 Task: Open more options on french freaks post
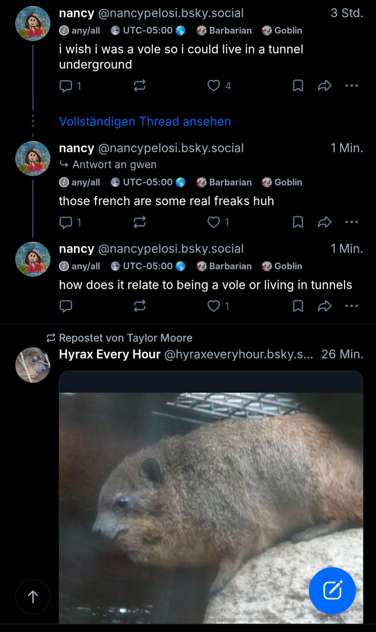coord(351,222)
